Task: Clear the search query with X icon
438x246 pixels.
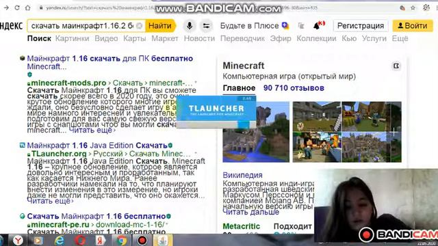Action: coord(140,26)
